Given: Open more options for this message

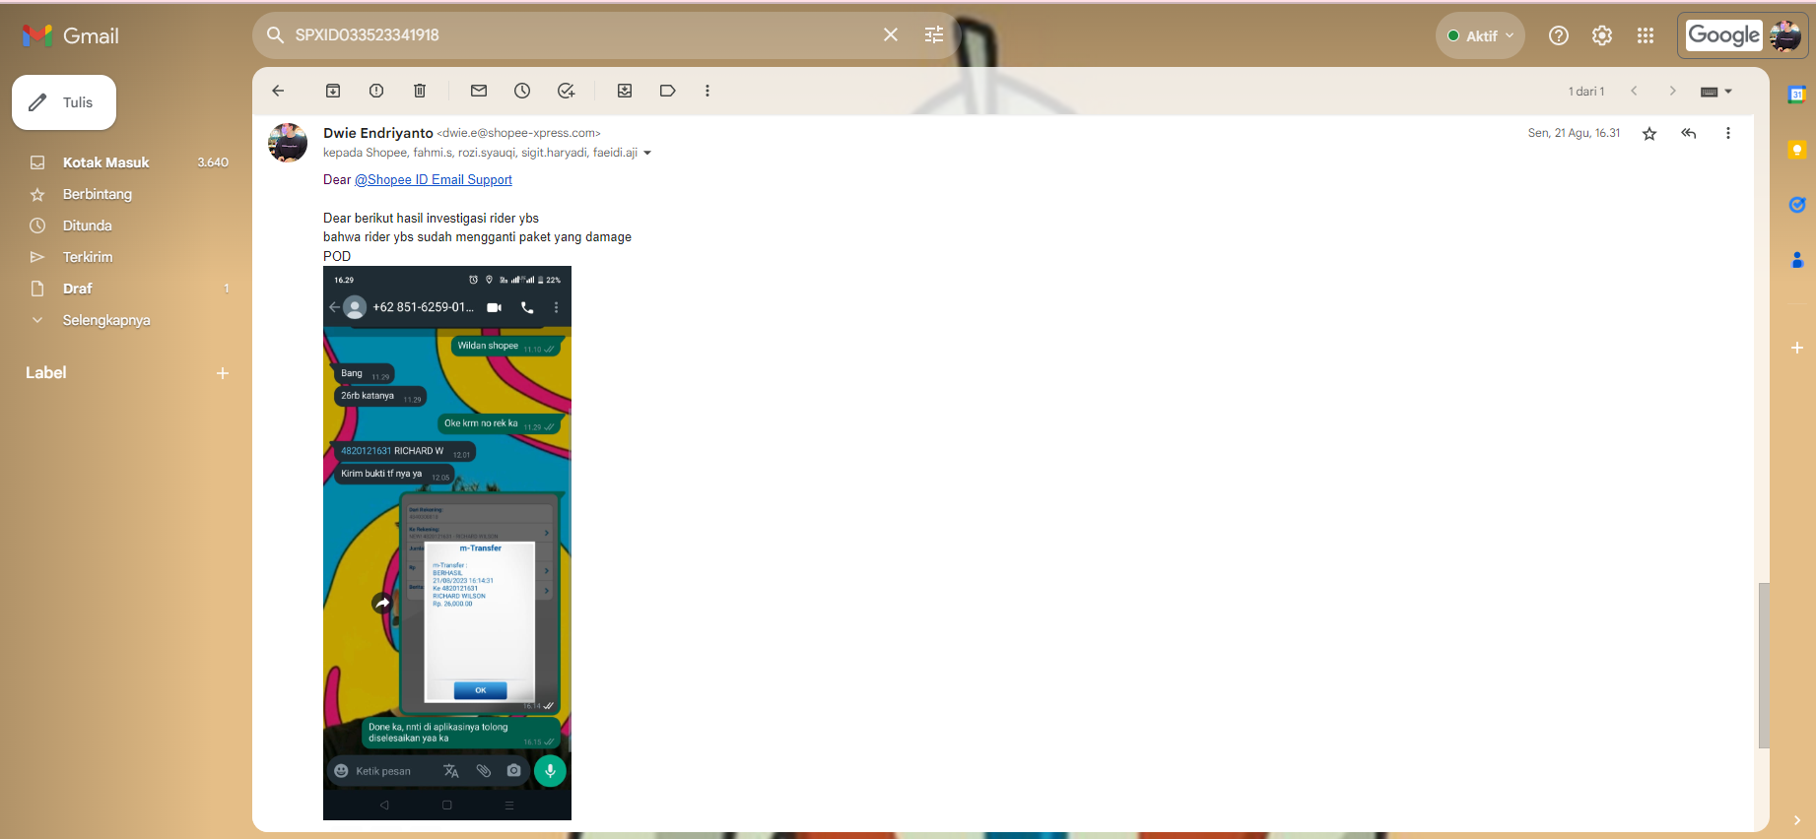Looking at the screenshot, I should click(1728, 133).
